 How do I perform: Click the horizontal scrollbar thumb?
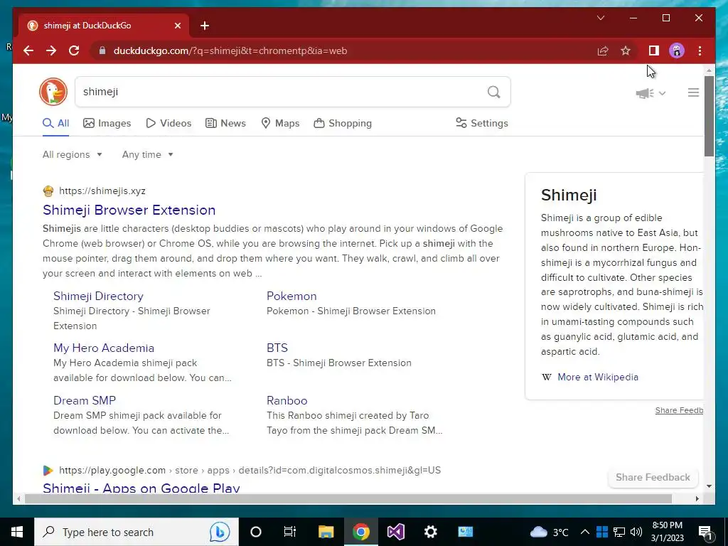tap(348, 498)
